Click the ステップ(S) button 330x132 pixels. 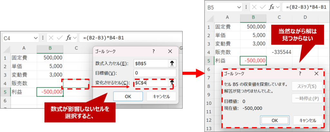306,86
